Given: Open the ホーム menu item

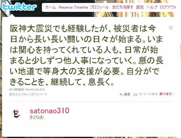Looking at the screenshot, I should (51, 7).
